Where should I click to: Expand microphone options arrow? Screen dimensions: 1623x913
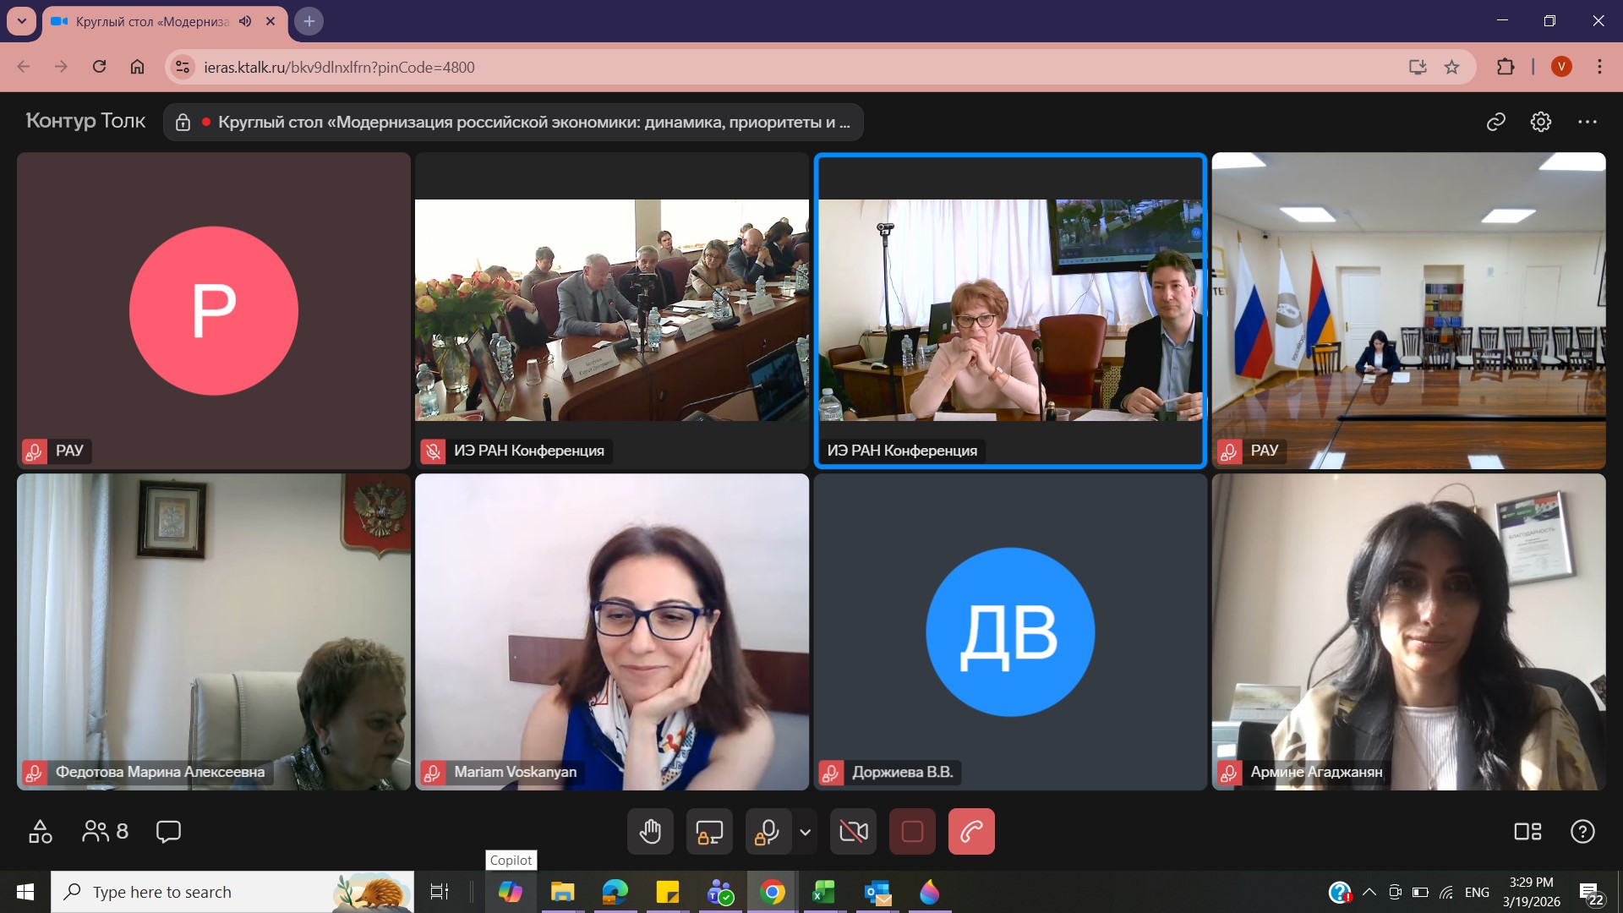pos(806,832)
